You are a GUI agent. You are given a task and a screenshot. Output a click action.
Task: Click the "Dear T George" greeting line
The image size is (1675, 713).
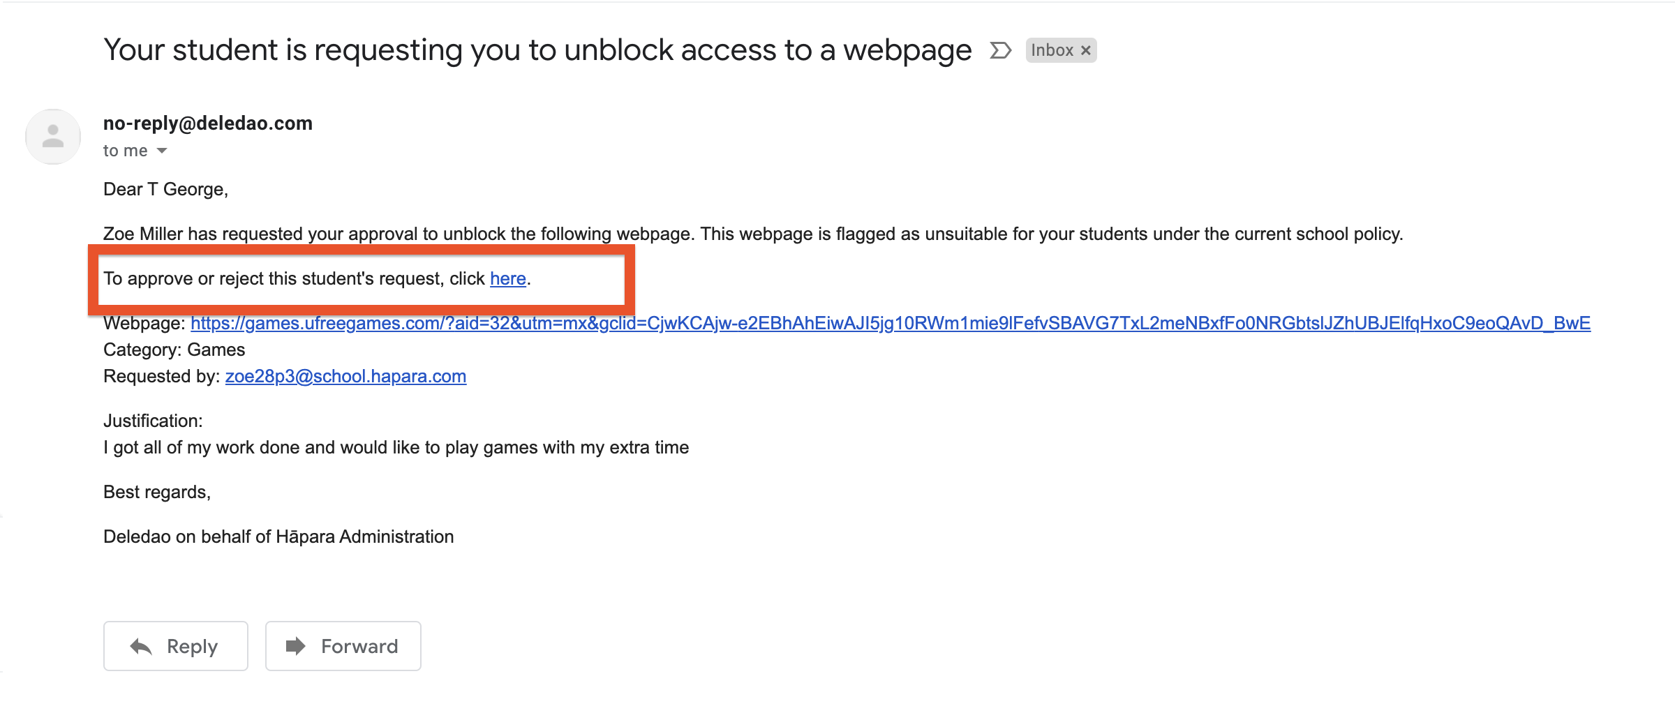[166, 189]
